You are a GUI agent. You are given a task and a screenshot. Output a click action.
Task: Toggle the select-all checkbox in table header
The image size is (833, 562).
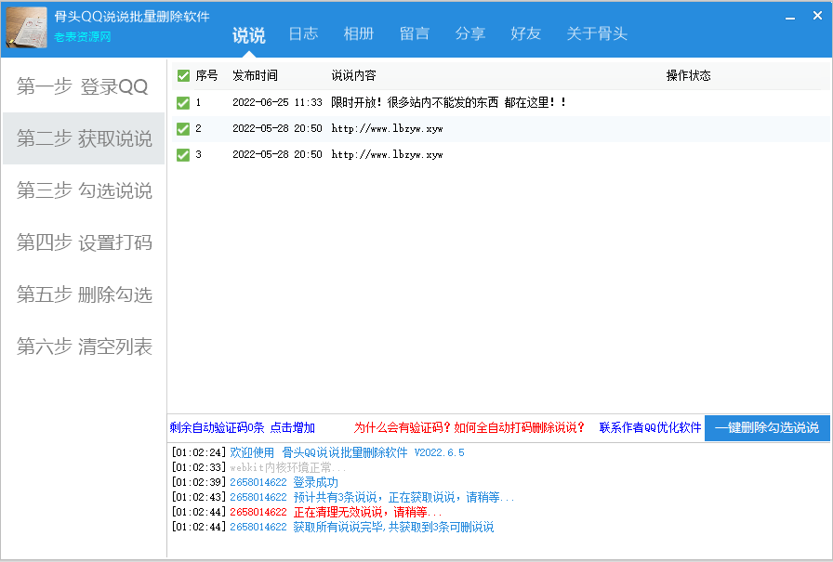point(183,75)
